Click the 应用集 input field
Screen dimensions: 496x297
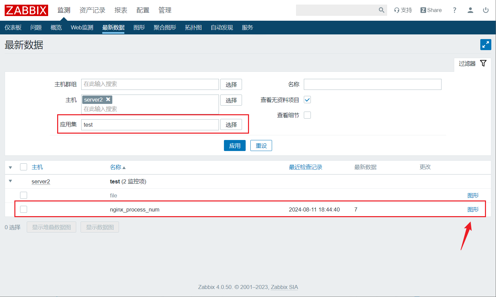(150, 125)
